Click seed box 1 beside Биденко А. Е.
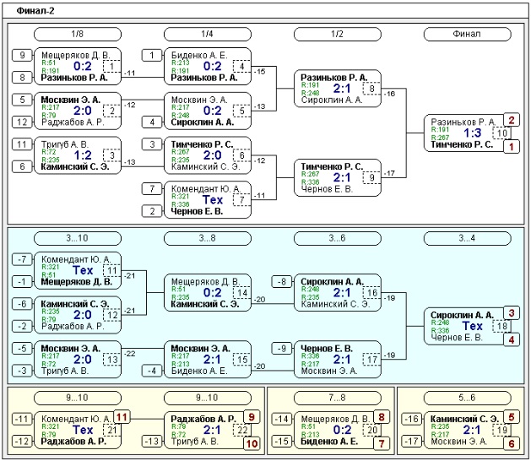Image resolution: width=531 pixels, height=461 pixels. [x=152, y=55]
